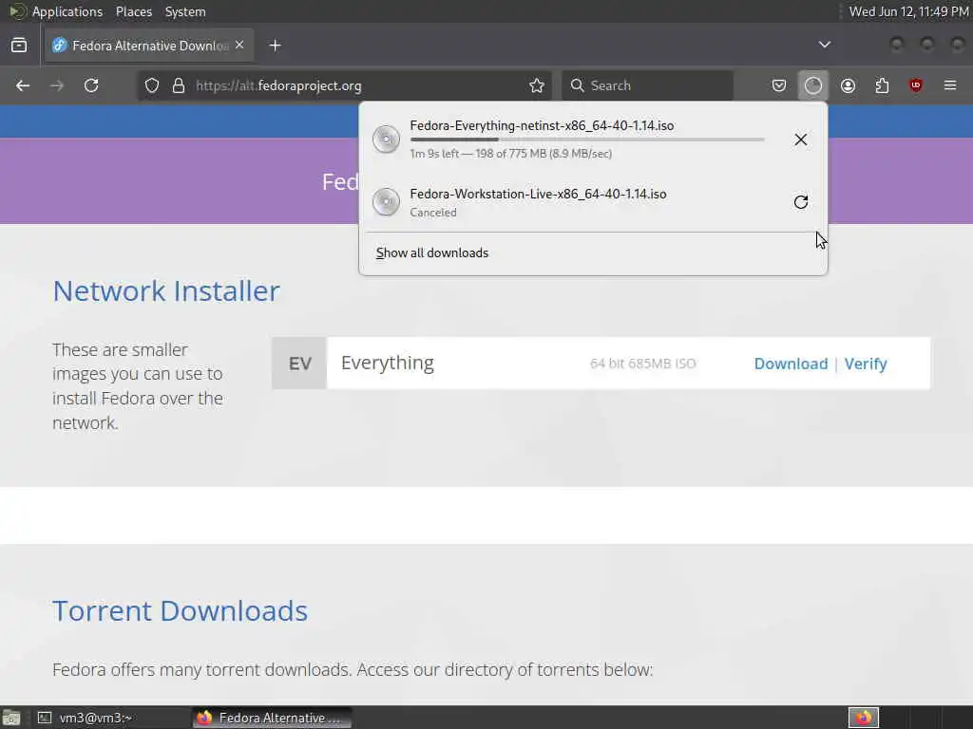Open the Firefox hamburger application menu
Screen dimensions: 973x729
coord(950,85)
